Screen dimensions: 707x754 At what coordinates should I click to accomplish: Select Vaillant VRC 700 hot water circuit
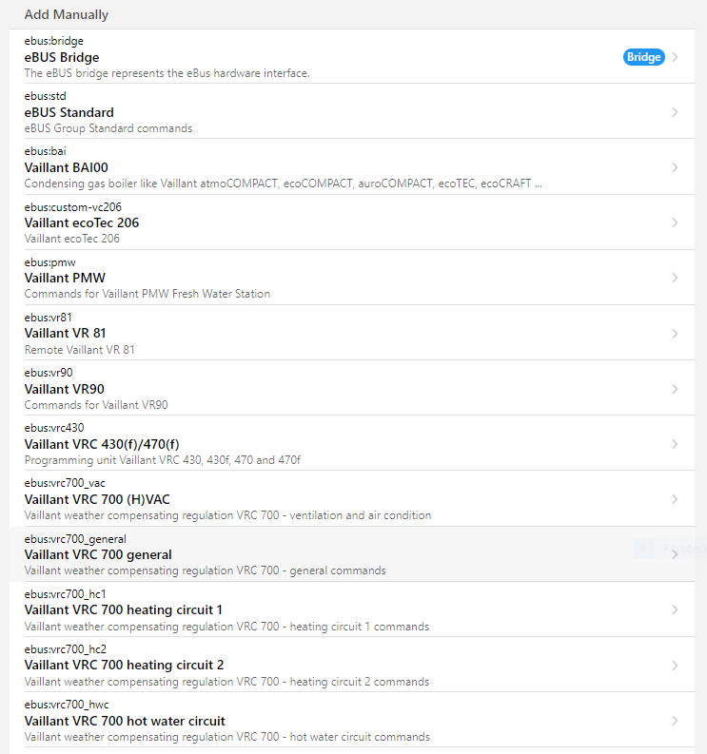[125, 721]
